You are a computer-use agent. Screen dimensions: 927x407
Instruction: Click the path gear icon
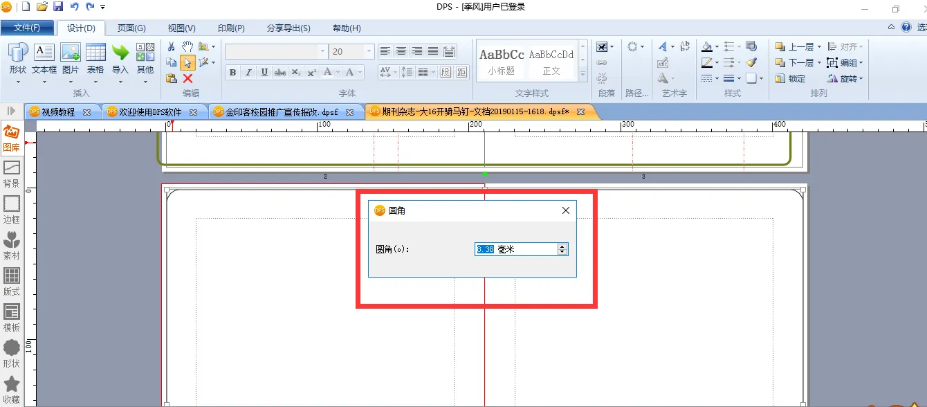click(632, 46)
